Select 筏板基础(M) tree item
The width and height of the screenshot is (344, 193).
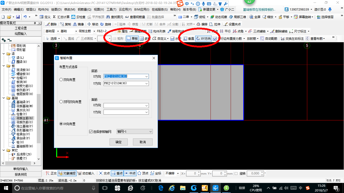24,106
